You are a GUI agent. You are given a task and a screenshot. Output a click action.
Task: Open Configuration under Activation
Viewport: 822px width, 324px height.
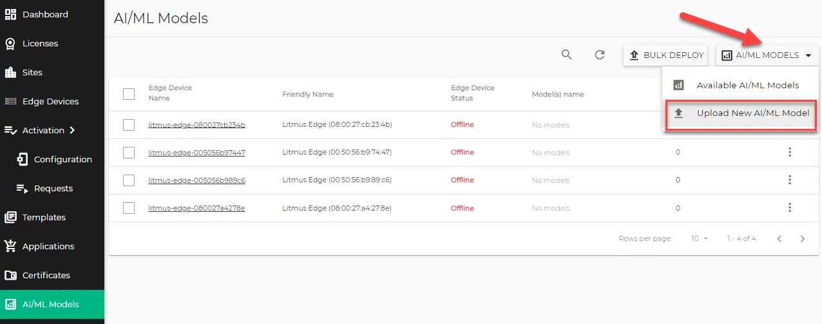[52, 159]
